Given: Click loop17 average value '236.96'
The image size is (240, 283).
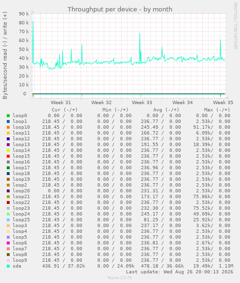Looking at the screenshot, I should tap(150, 168).
